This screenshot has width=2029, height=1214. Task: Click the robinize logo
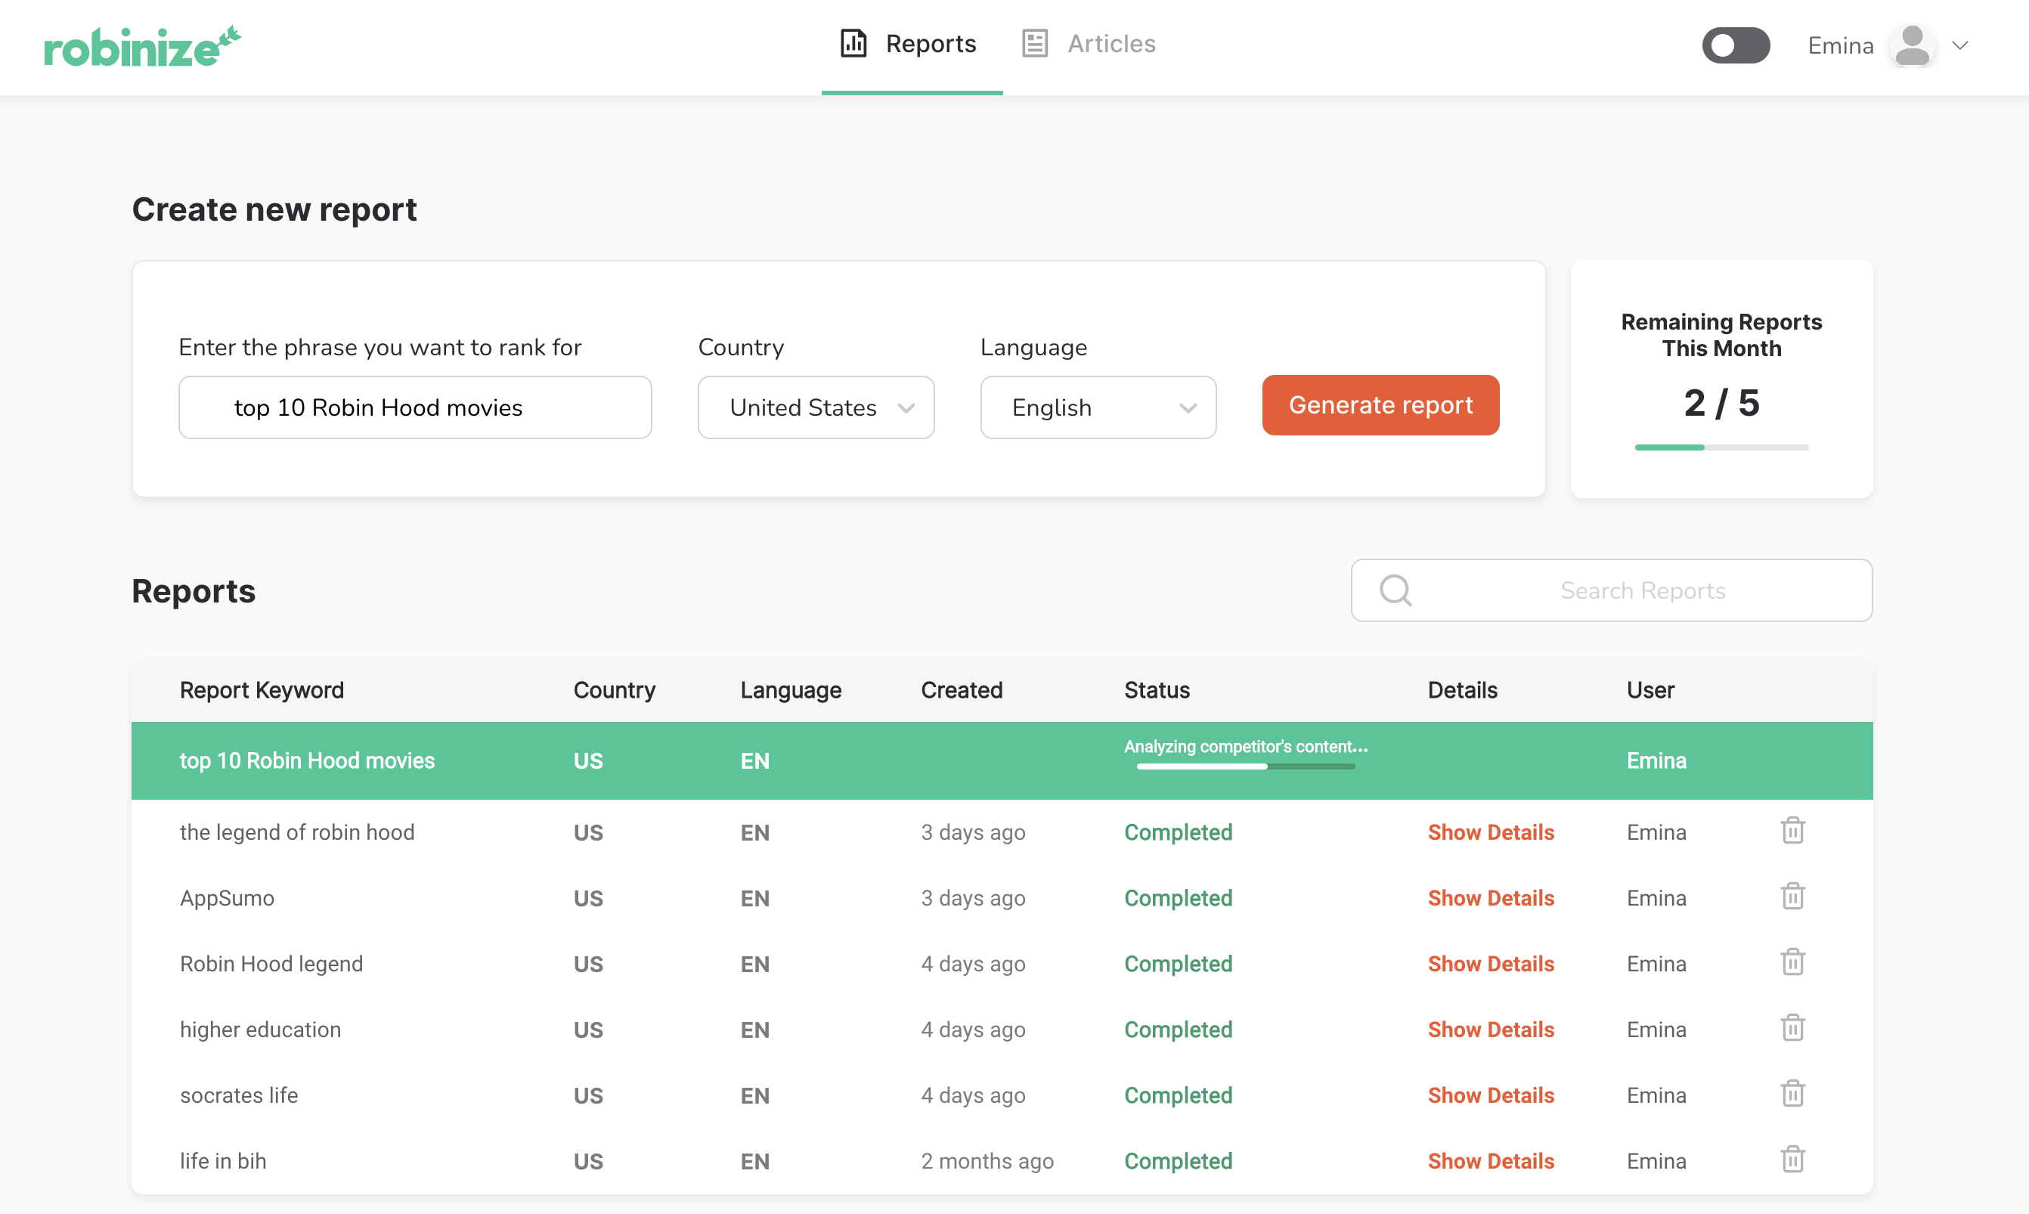pyautogui.click(x=141, y=46)
